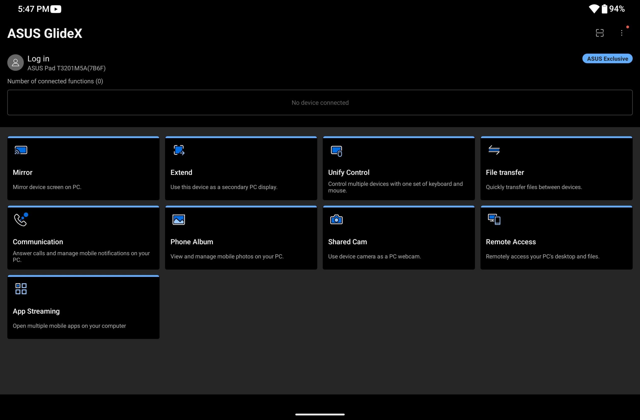The width and height of the screenshot is (640, 420).
Task: Open the three-dot overflow menu
Action: click(621, 33)
